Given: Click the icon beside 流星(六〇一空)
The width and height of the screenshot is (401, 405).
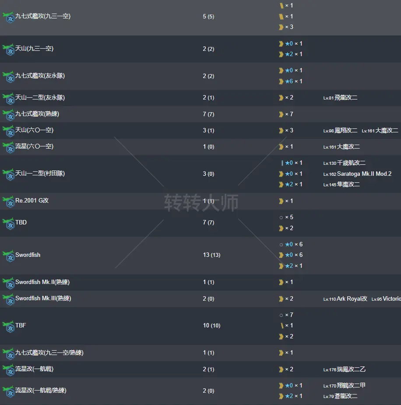Looking at the screenshot, I should (x=8, y=147).
